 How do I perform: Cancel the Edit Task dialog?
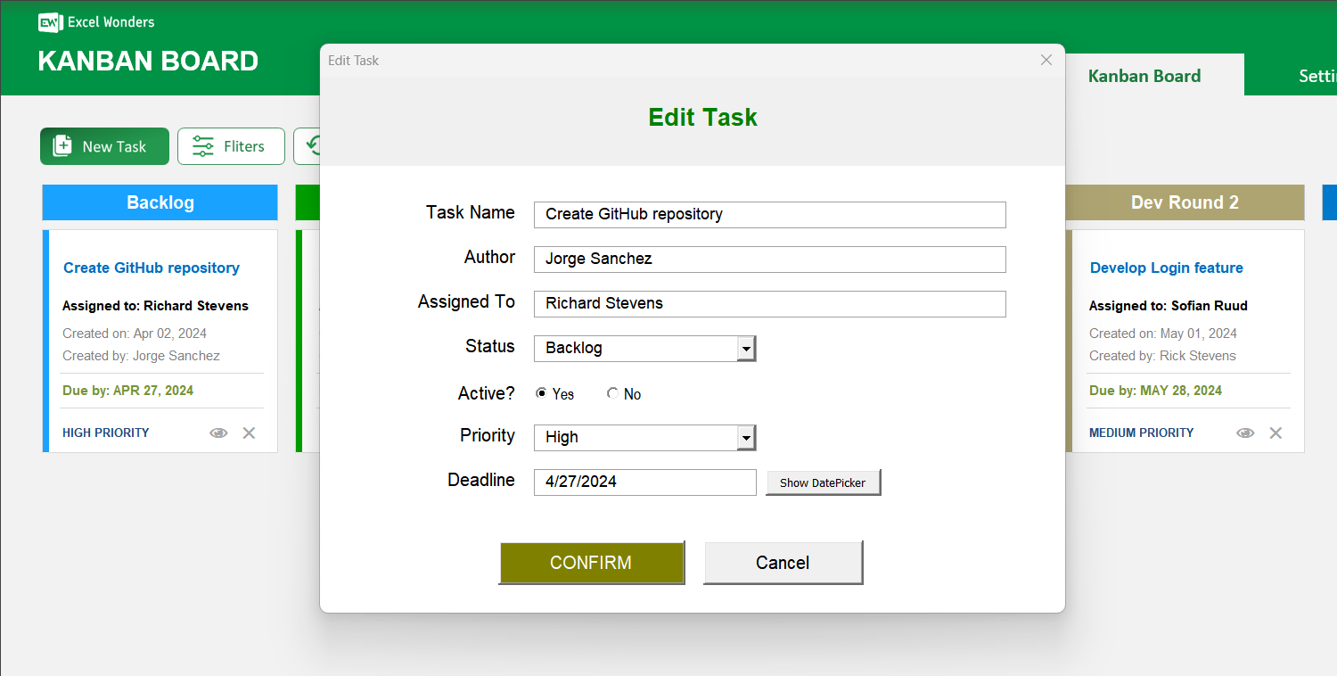(x=783, y=562)
